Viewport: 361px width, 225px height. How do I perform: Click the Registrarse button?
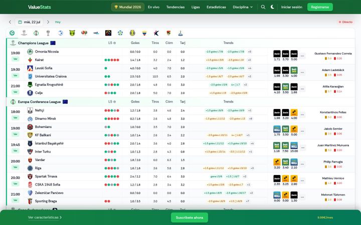click(320, 7)
